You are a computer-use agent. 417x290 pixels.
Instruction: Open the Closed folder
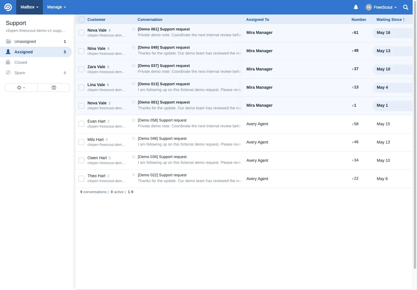tap(36, 62)
